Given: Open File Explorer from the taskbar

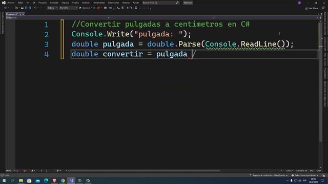Looking at the screenshot, I should click(21, 180).
